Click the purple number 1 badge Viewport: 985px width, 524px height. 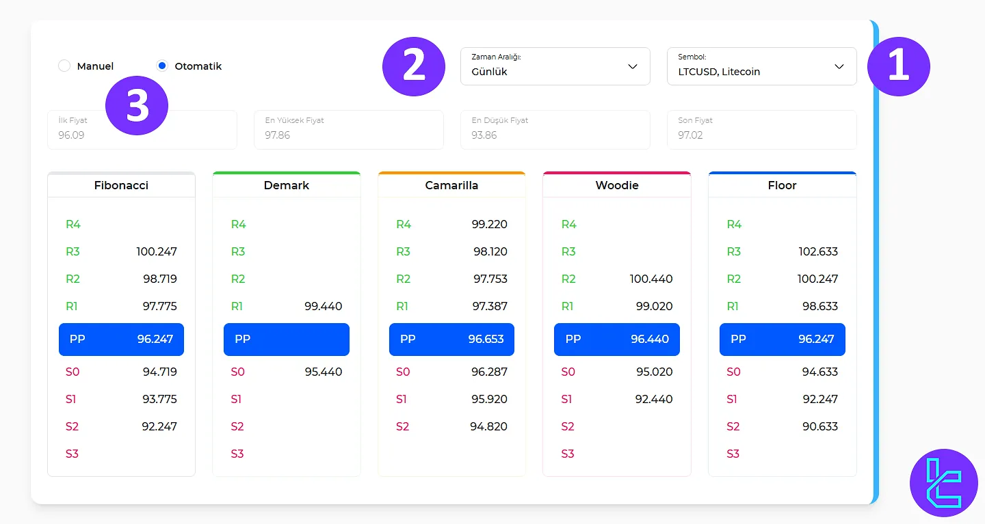click(898, 66)
